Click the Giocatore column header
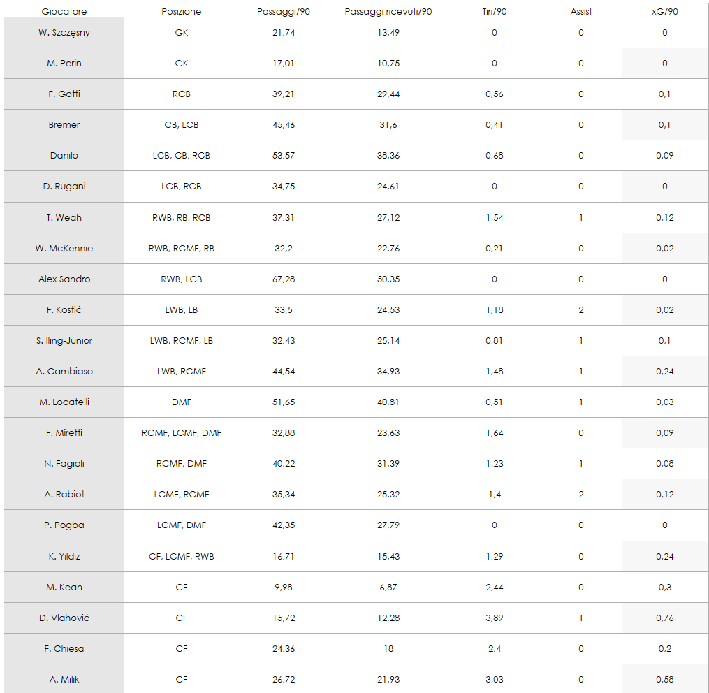Screen dimensions: 709x693 pos(64,12)
